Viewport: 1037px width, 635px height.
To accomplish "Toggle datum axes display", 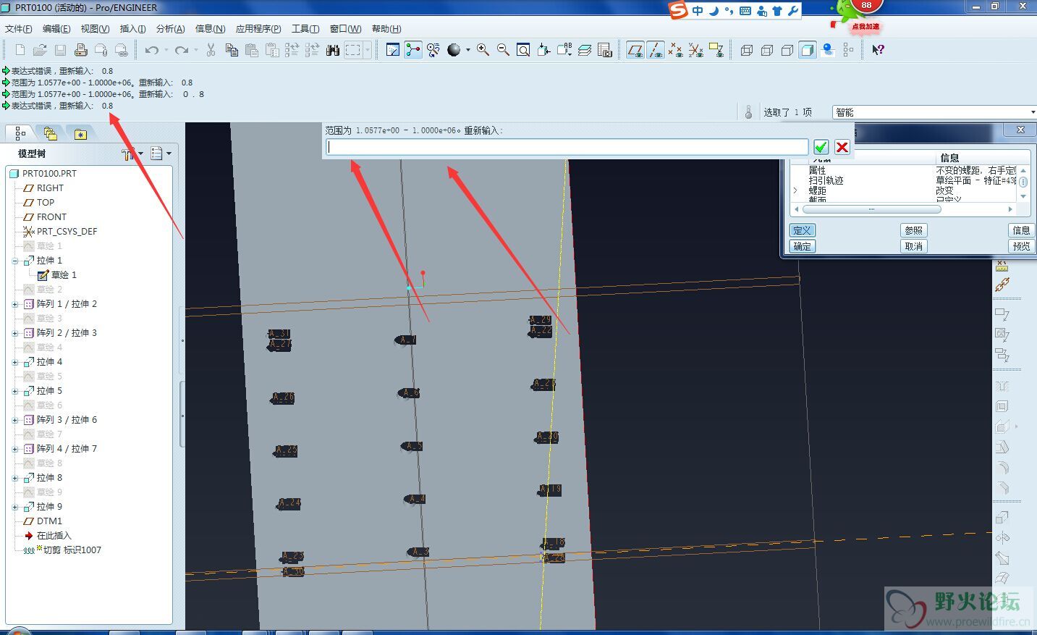I will pos(656,50).
